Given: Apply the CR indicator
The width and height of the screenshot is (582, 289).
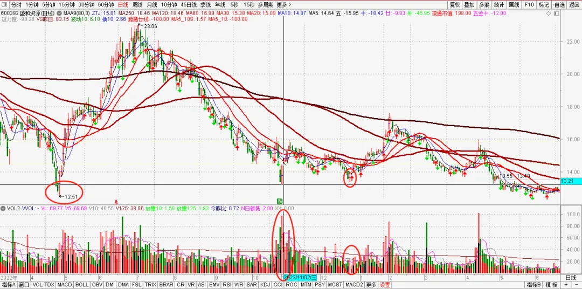Looking at the screenshot, I should pos(181,285).
